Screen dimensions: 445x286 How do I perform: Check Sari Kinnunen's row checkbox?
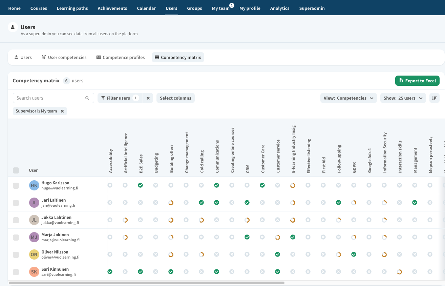[16, 271]
